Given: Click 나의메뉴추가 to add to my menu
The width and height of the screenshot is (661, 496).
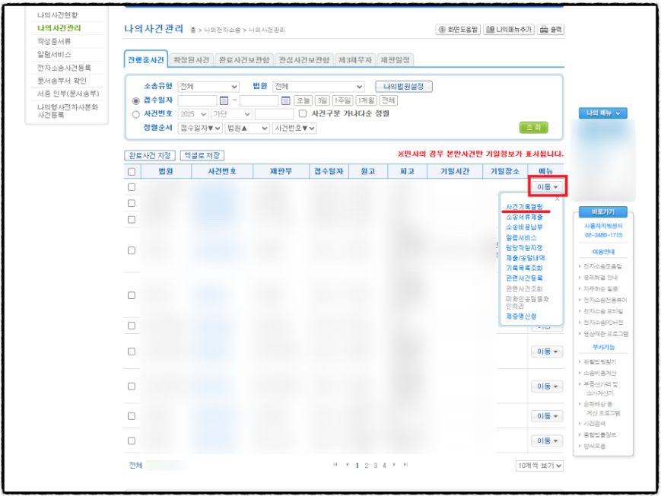Looking at the screenshot, I should (510, 30).
